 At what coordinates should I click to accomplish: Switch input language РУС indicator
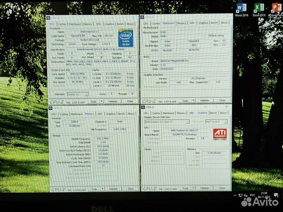252,195
